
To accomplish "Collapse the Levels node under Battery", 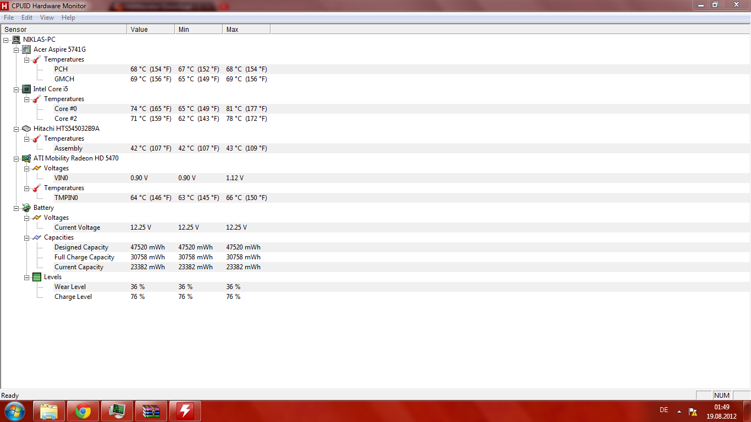I will (x=27, y=277).
